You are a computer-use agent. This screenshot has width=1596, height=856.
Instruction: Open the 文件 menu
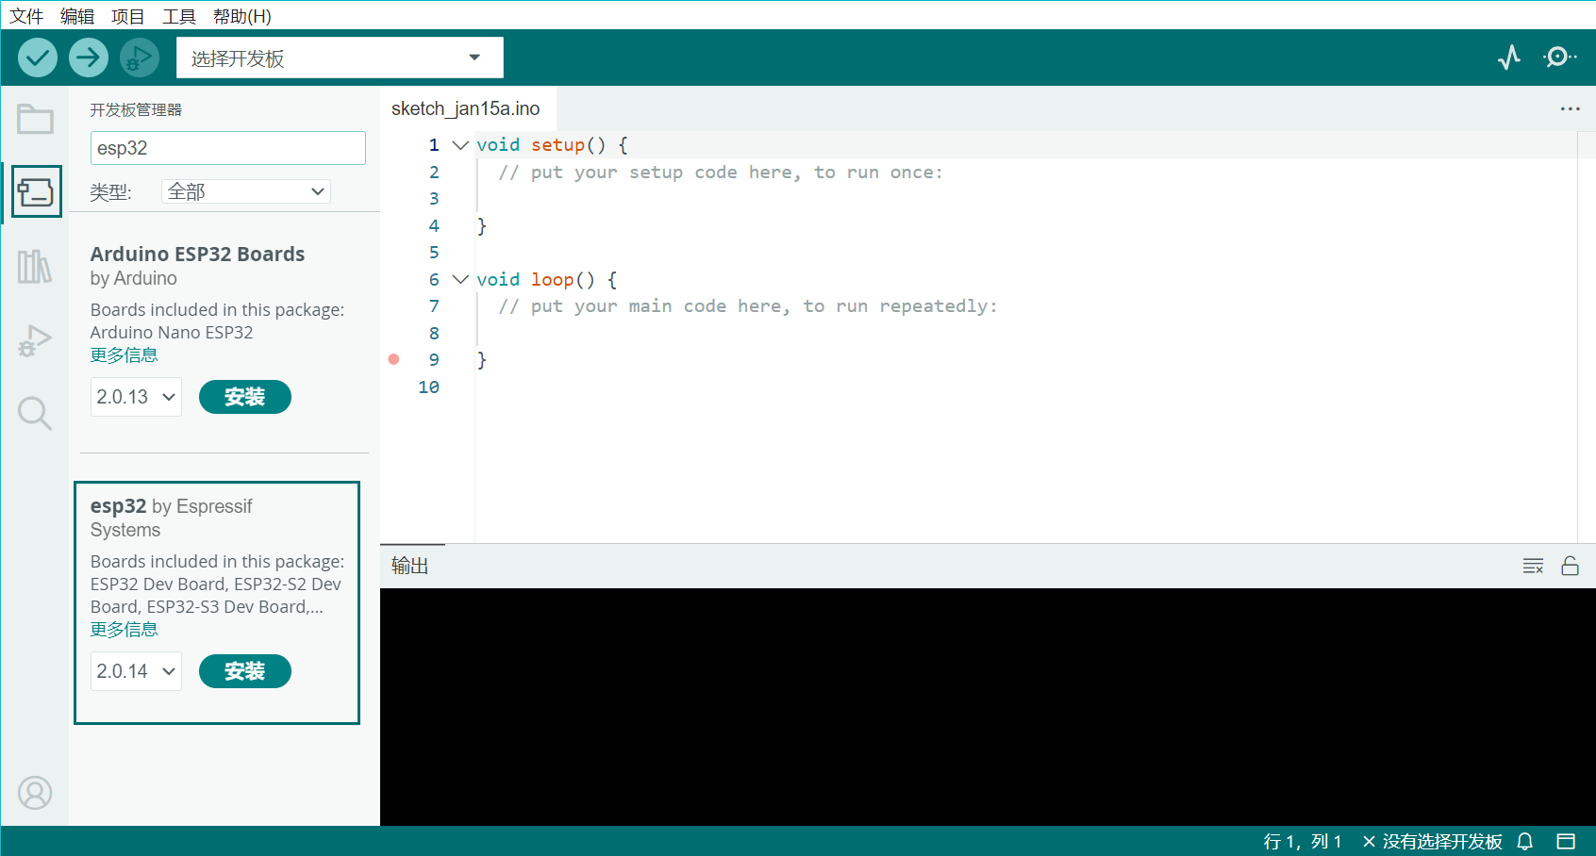pyautogui.click(x=26, y=16)
